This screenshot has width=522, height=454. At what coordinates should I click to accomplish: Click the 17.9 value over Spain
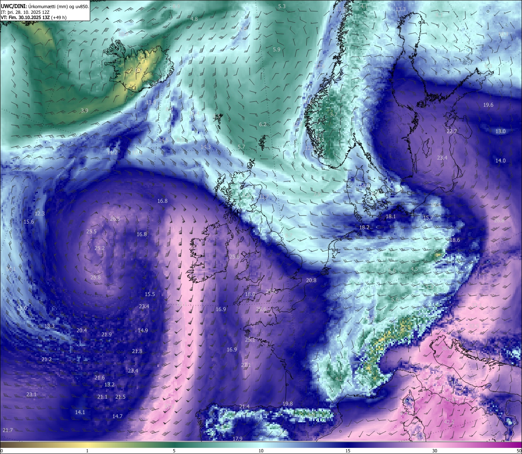[x=237, y=439]
